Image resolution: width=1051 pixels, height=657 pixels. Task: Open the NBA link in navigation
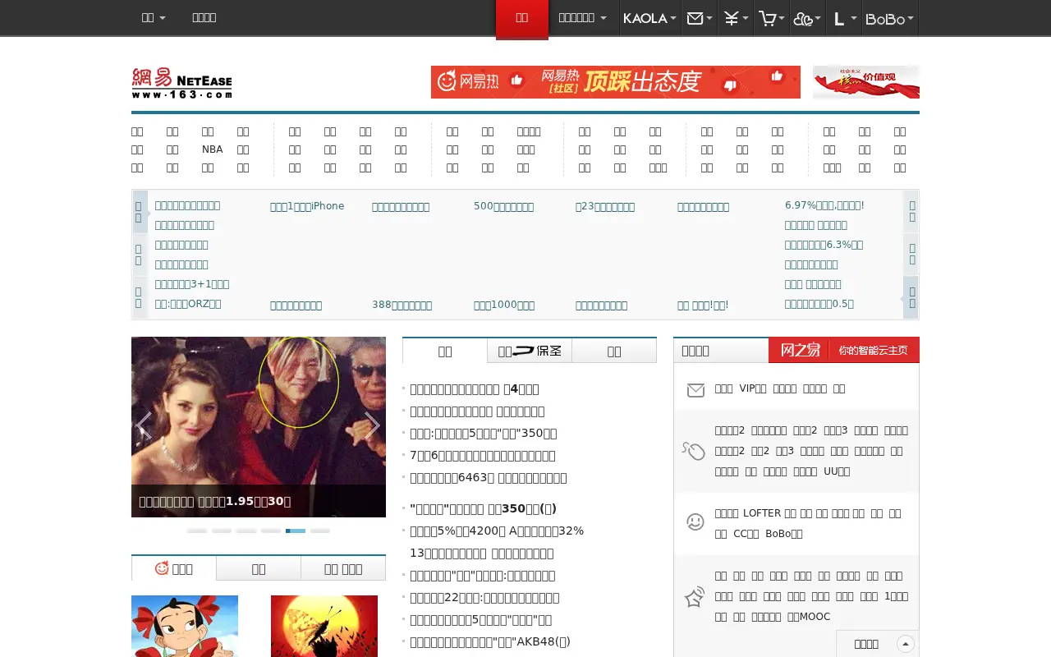[213, 149]
